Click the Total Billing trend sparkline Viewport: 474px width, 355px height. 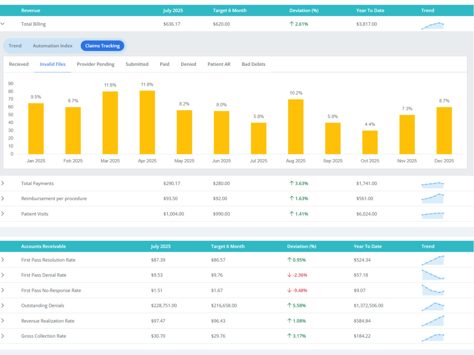[433, 26]
